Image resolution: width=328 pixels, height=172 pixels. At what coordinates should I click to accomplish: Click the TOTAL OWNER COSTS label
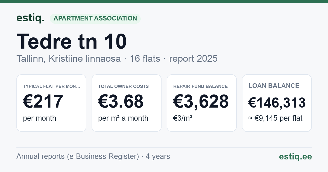click(123, 86)
